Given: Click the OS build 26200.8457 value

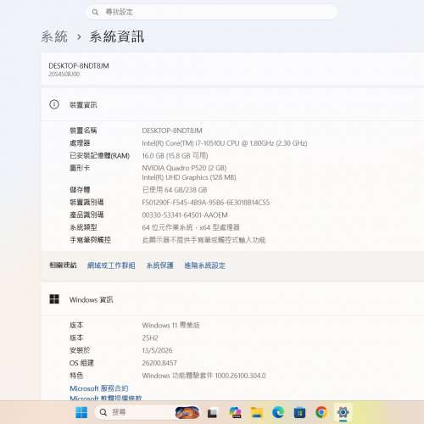Looking at the screenshot, I should (x=159, y=363).
